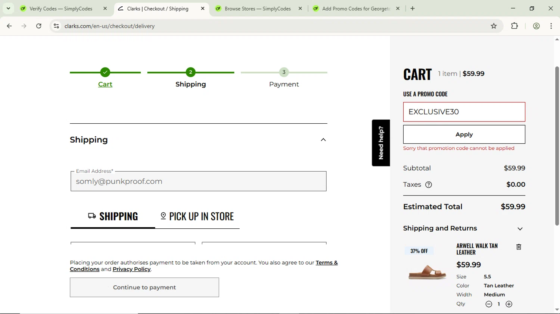Open the browser profile icon

(x=536, y=26)
